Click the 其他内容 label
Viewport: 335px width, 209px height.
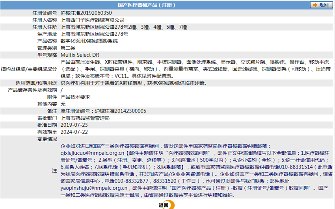coord(47,104)
